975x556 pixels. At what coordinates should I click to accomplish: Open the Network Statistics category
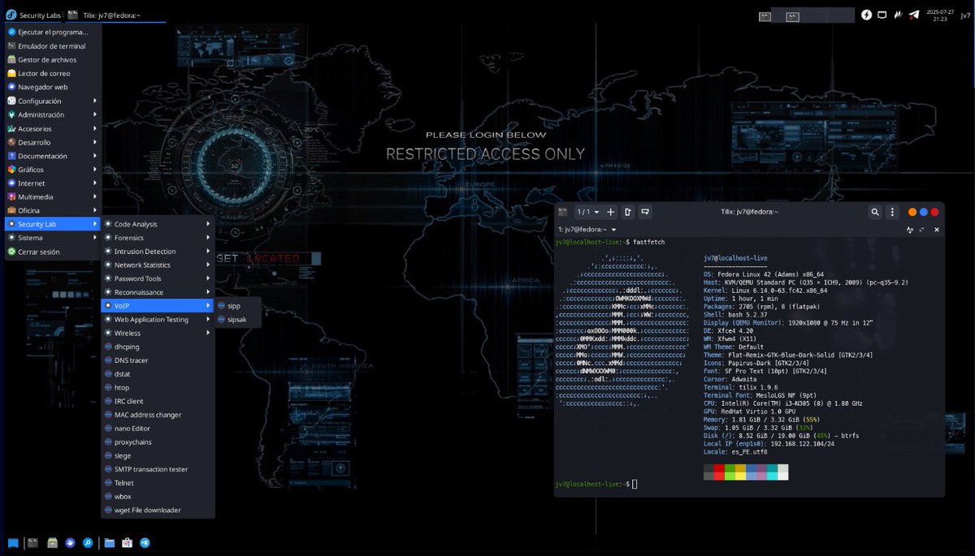point(158,265)
